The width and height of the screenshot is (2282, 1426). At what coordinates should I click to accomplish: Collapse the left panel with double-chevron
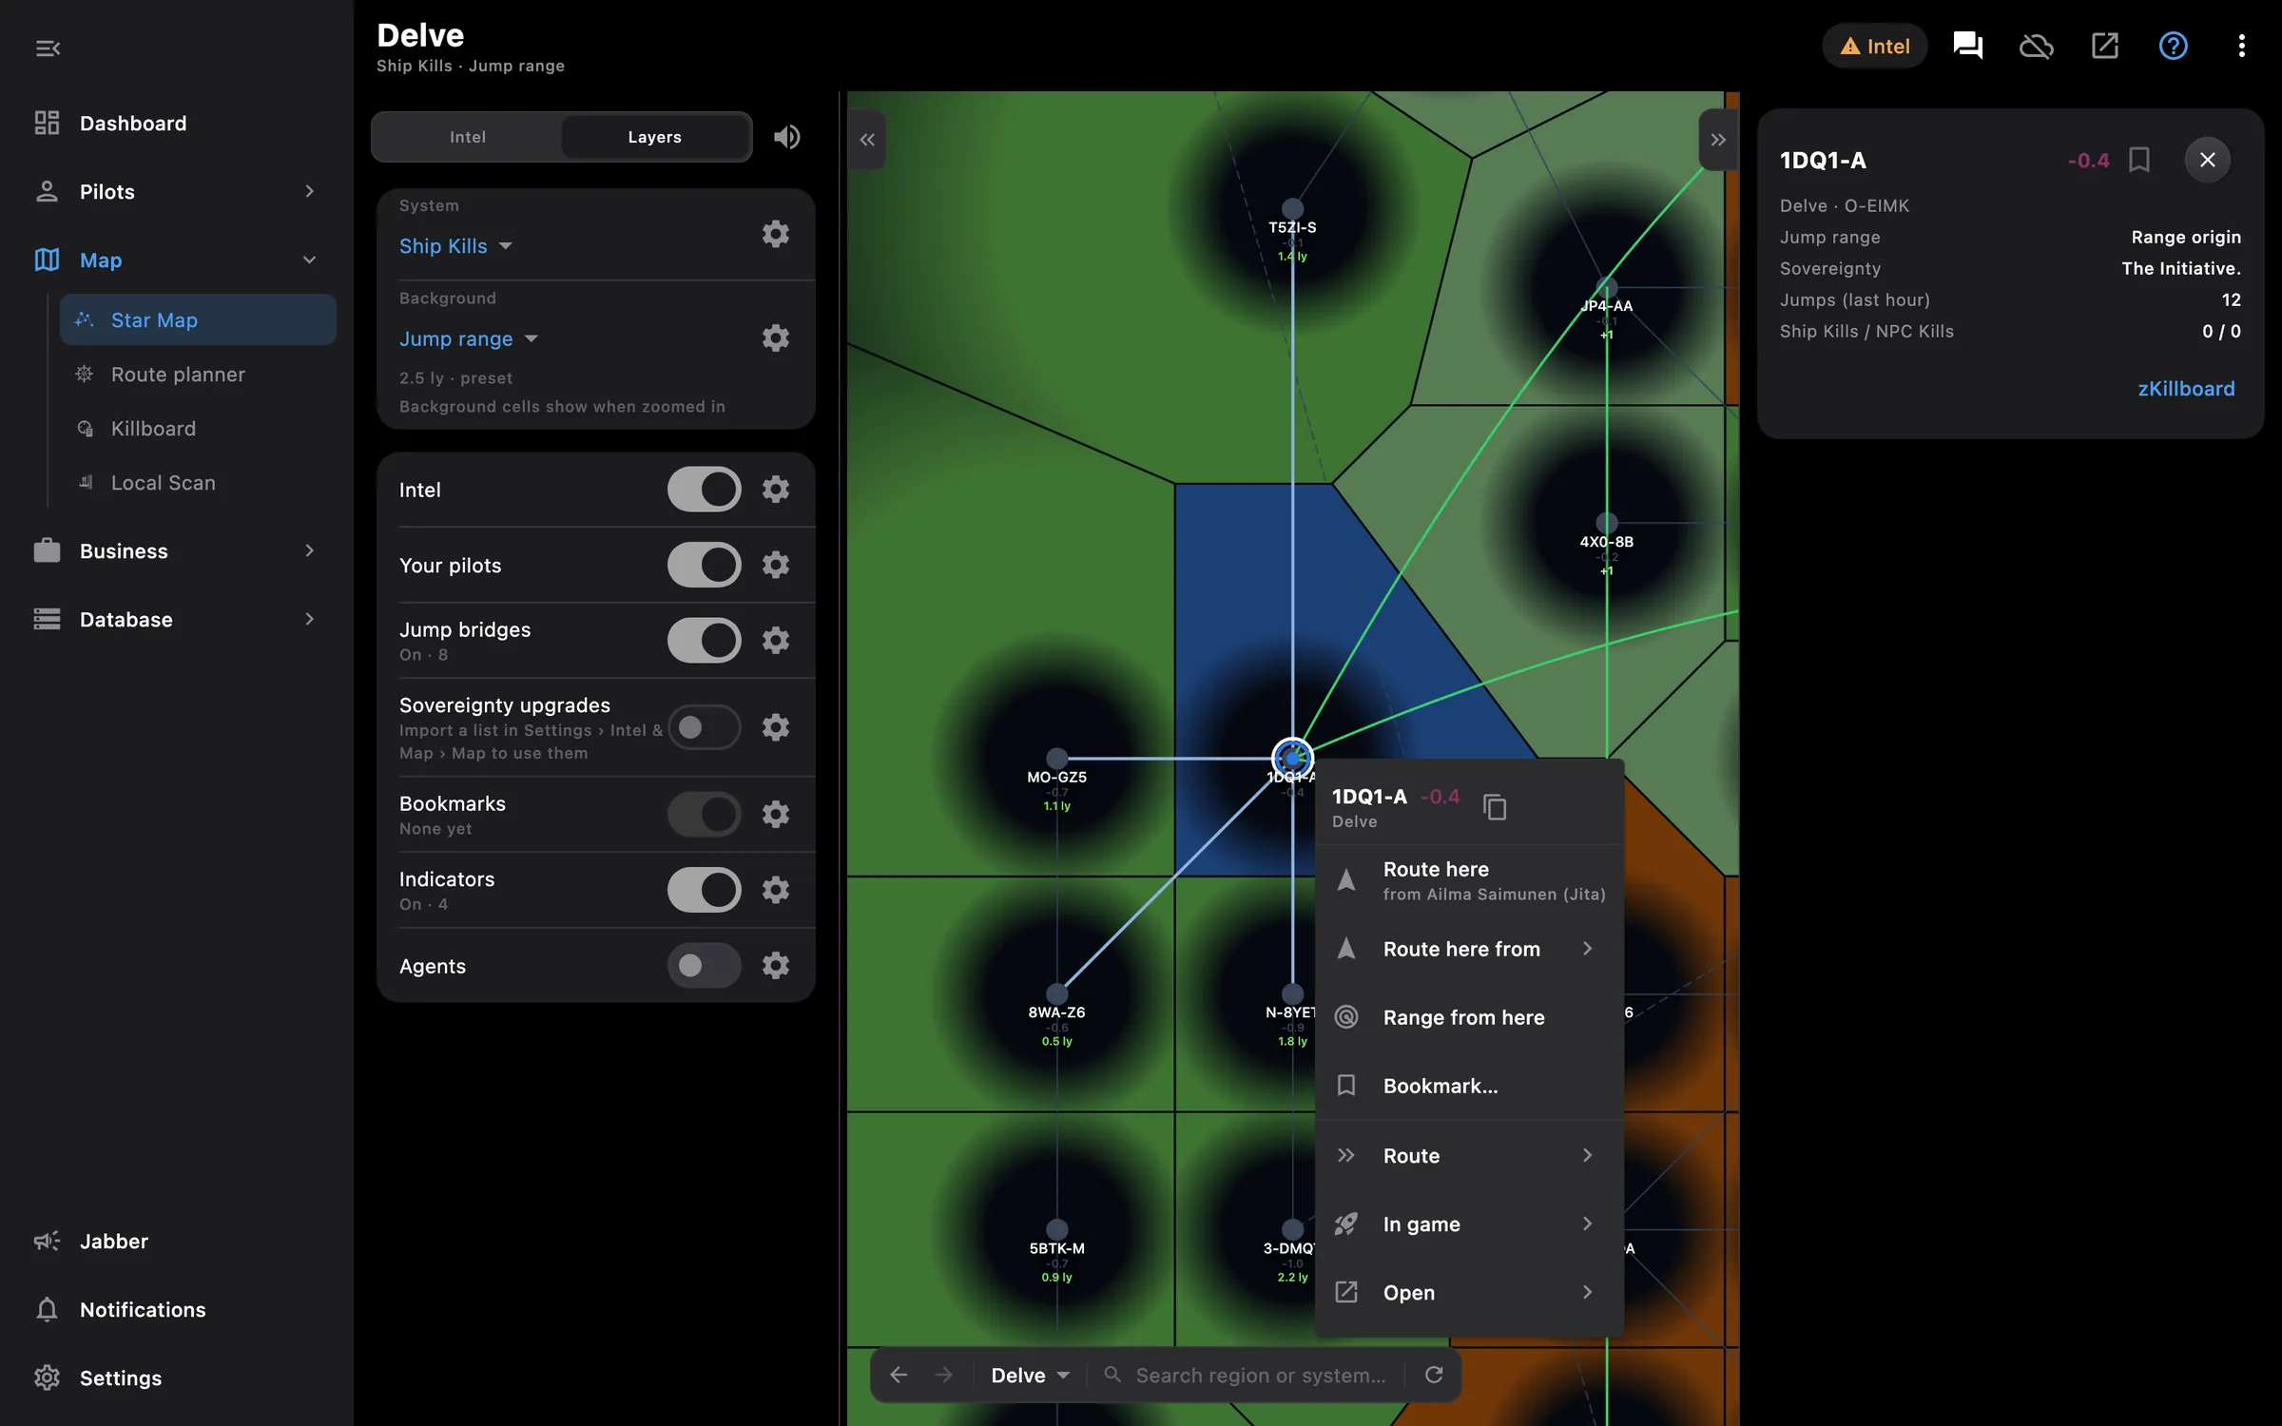(x=867, y=140)
